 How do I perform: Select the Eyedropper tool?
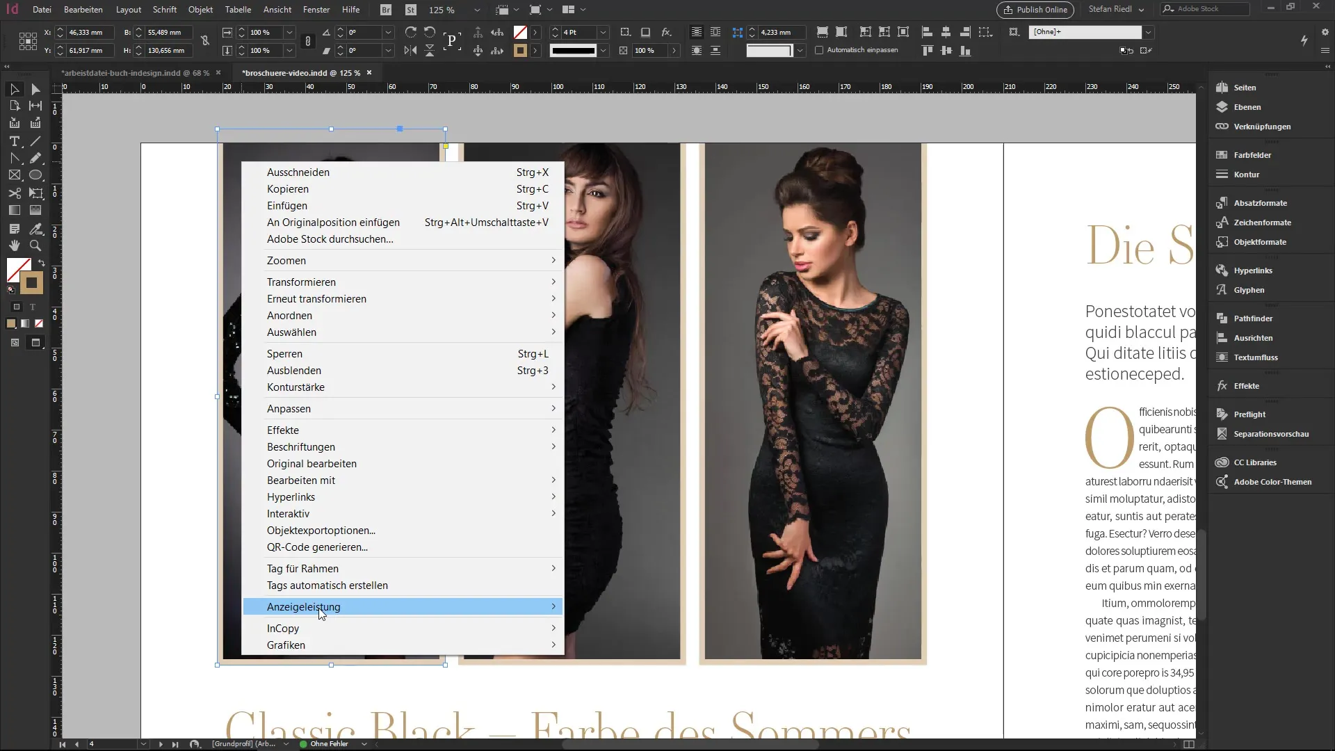(x=35, y=229)
